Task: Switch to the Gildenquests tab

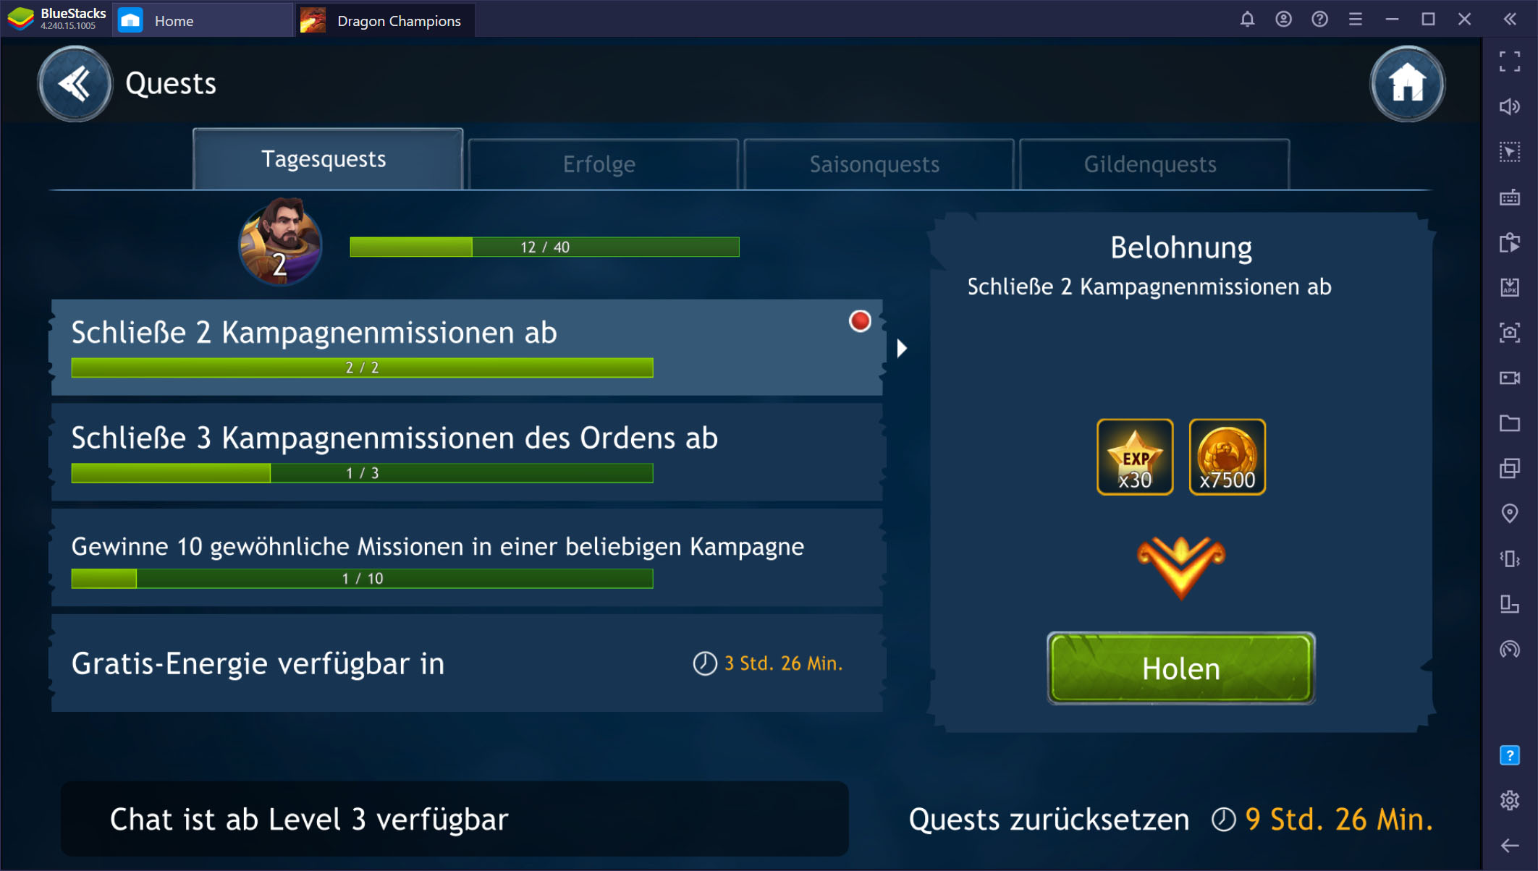Action: [x=1150, y=163]
